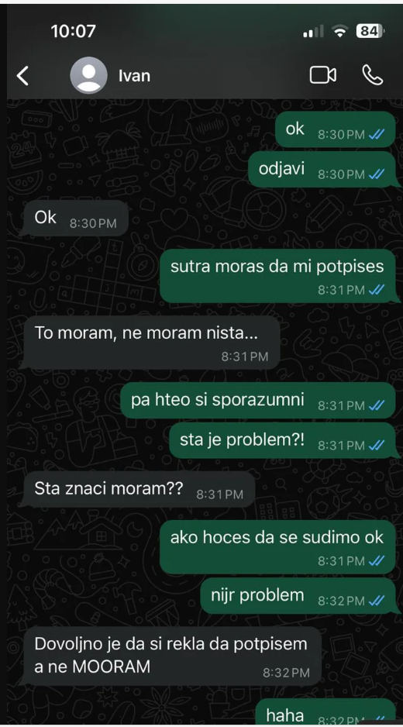Select the 'sutra moras da mi potpises' message
The image size is (403, 727).
[x=277, y=276]
